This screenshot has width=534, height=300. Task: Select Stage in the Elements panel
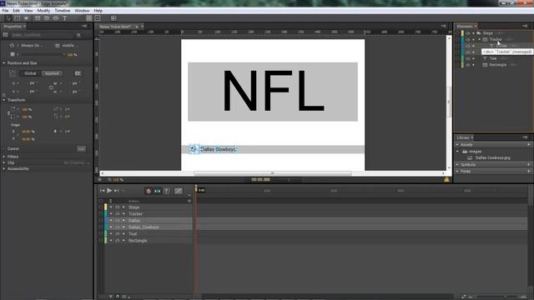click(487, 33)
